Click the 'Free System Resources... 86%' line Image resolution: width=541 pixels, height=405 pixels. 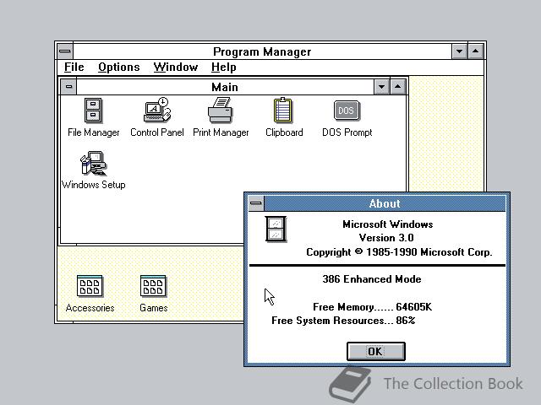pos(343,321)
